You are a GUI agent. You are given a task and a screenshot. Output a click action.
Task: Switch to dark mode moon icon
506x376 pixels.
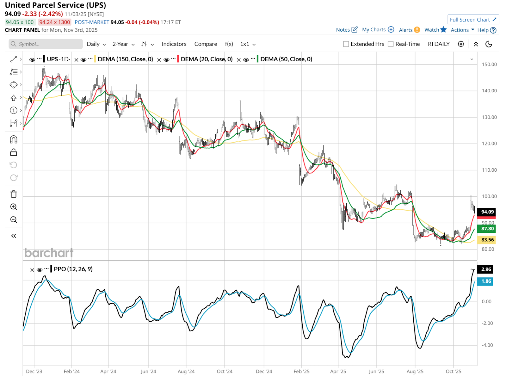point(489,44)
